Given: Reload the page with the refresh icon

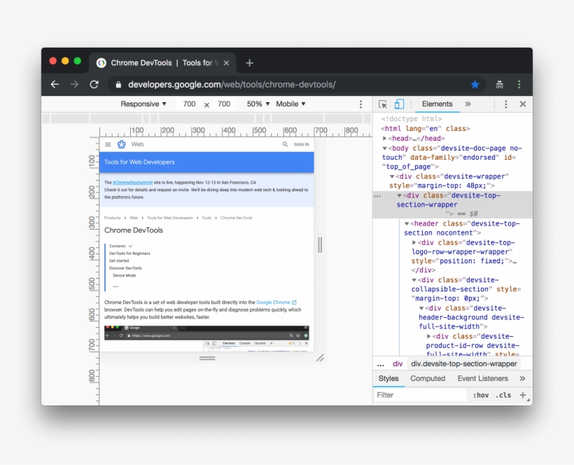Looking at the screenshot, I should click(x=94, y=85).
